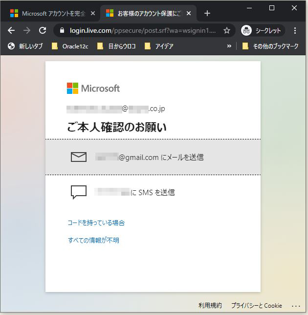
Task: Open a new tab with plus button
Action: point(207,14)
